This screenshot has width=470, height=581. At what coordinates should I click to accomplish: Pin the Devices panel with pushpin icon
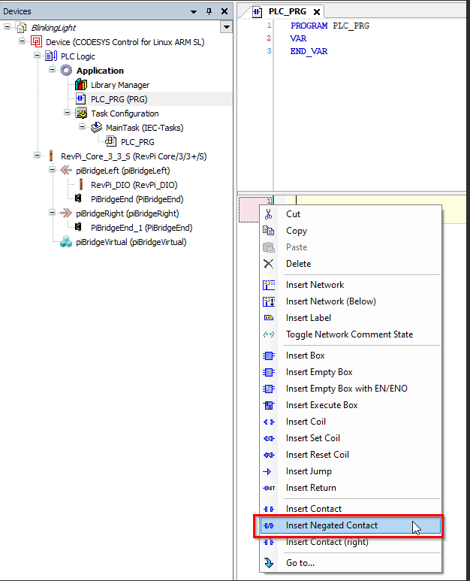[209, 12]
